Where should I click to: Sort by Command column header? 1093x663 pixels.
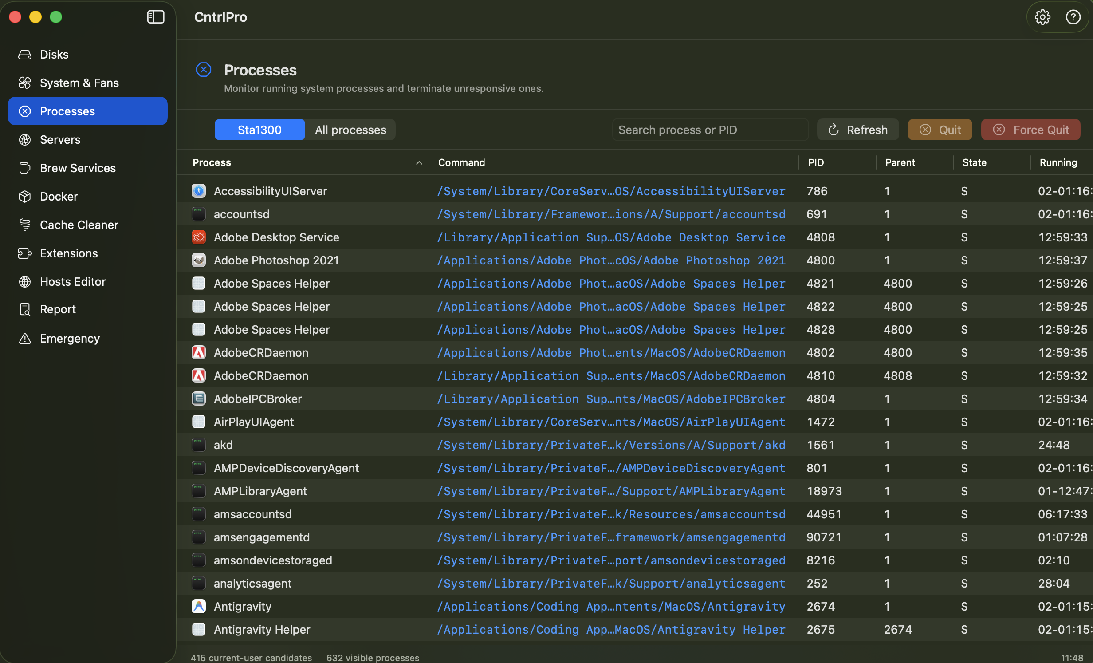(x=614, y=162)
